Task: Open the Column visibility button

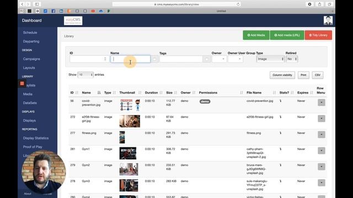Action: (282, 75)
